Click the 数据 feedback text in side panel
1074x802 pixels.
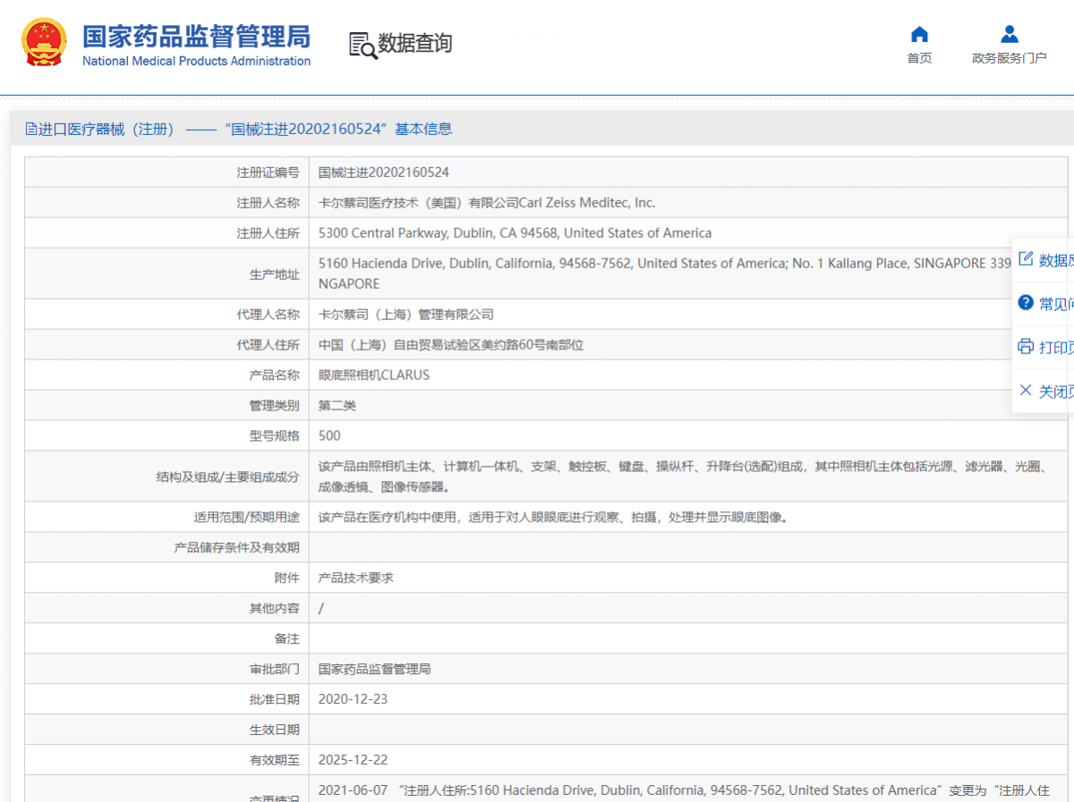pos(1056,260)
